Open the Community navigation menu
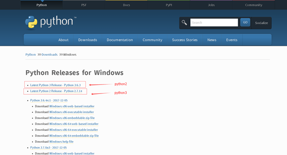 coord(153,40)
